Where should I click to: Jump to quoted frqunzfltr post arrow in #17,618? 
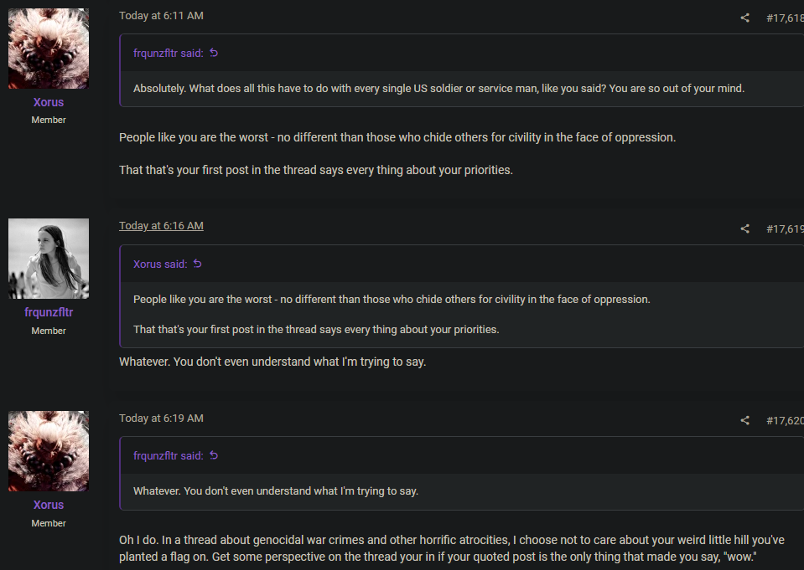coord(214,53)
